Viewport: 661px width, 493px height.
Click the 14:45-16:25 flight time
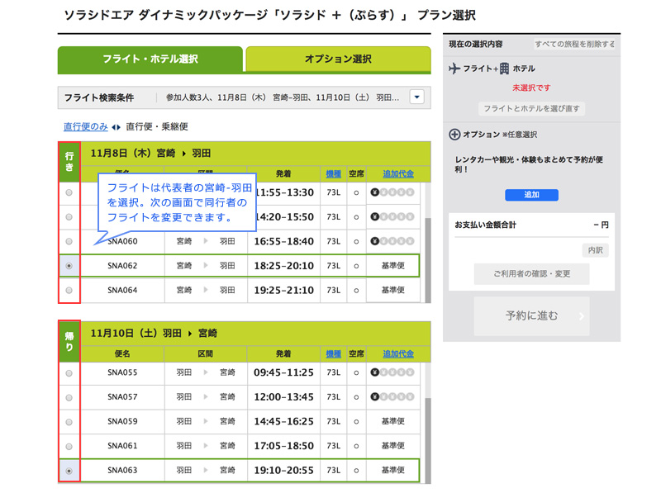283,421
